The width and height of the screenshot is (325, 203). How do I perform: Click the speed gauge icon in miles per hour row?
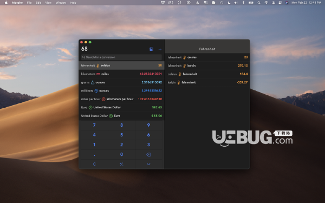tap(103, 99)
